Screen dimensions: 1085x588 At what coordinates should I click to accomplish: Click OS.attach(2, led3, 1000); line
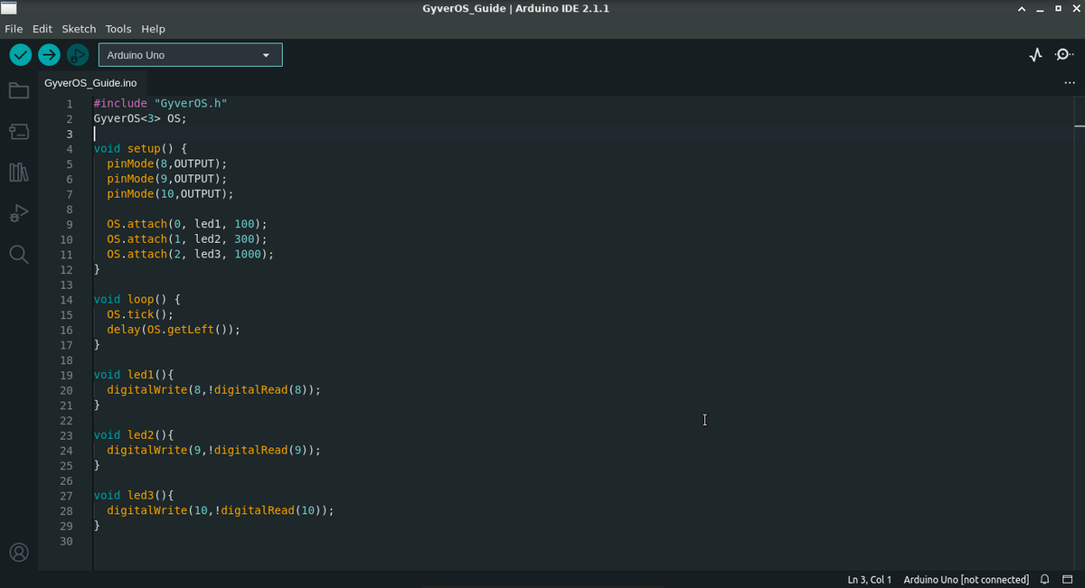(190, 254)
